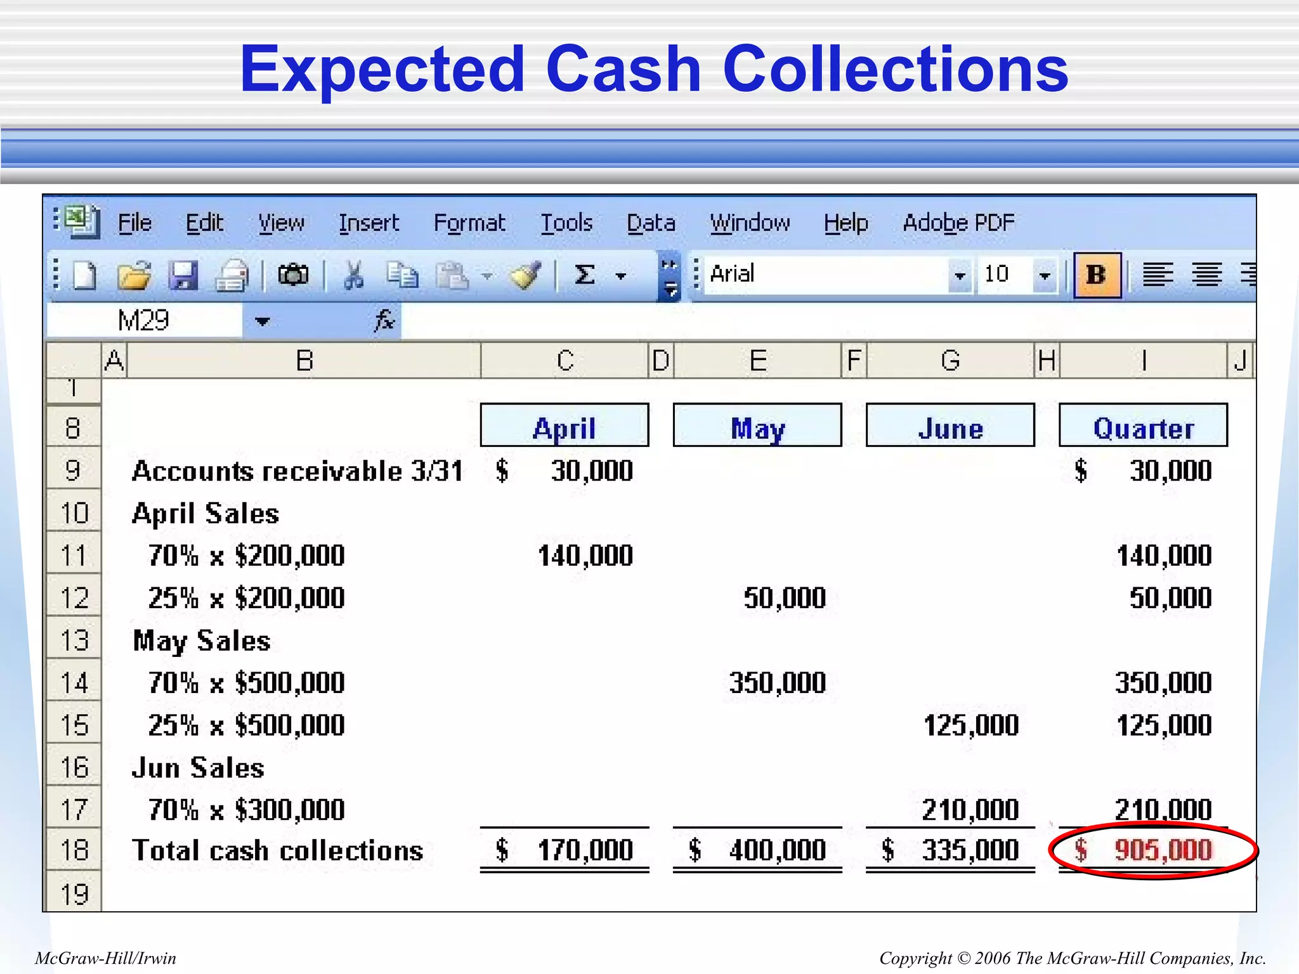1299x974 pixels.
Task: Select the June total $335,000 cell
Action: coord(950,850)
